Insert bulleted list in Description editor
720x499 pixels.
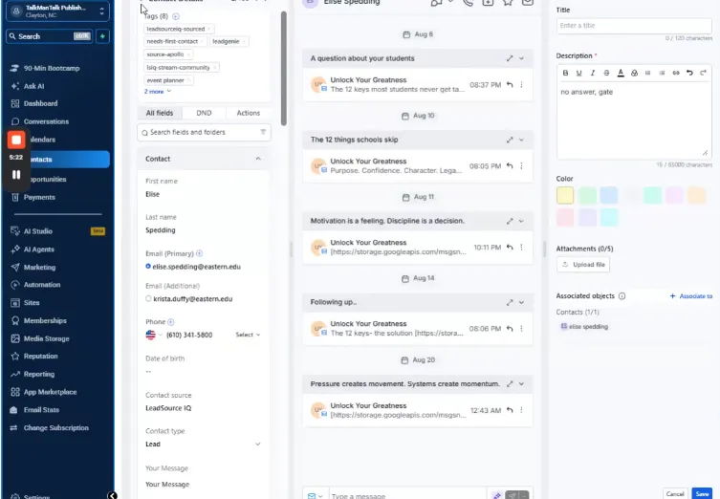tap(648, 73)
